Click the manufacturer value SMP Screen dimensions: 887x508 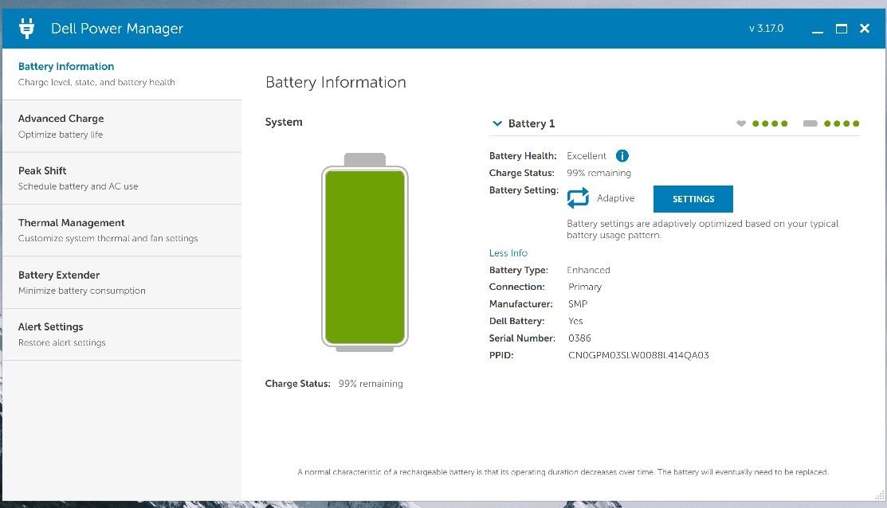[x=578, y=303]
